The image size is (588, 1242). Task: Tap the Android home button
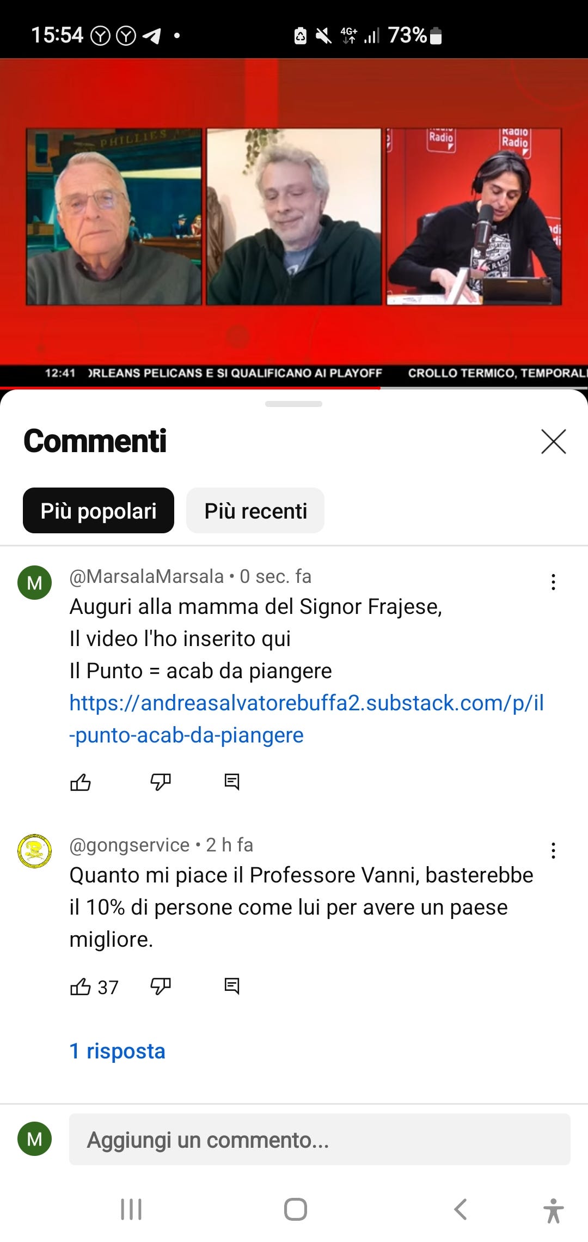pyautogui.click(x=295, y=1210)
